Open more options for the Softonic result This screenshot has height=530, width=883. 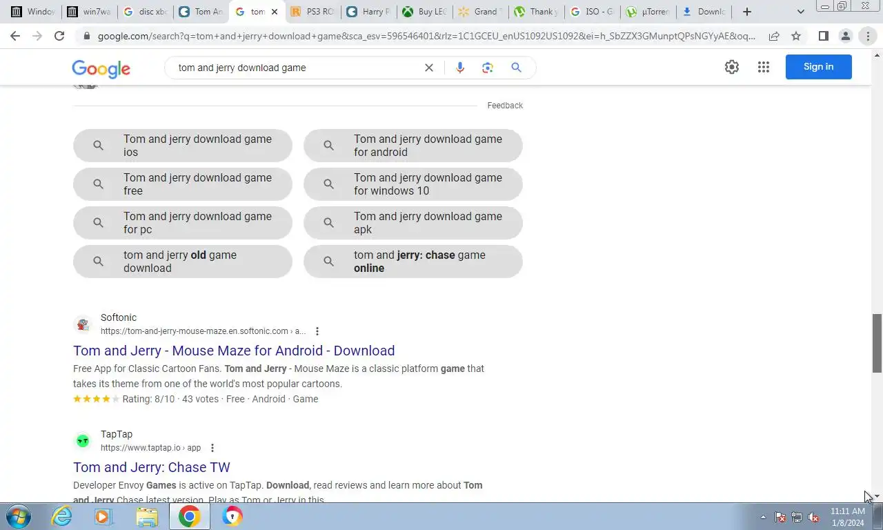click(317, 331)
